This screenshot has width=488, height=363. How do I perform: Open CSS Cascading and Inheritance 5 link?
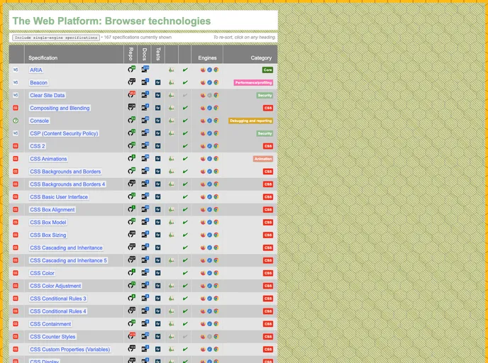(69, 261)
